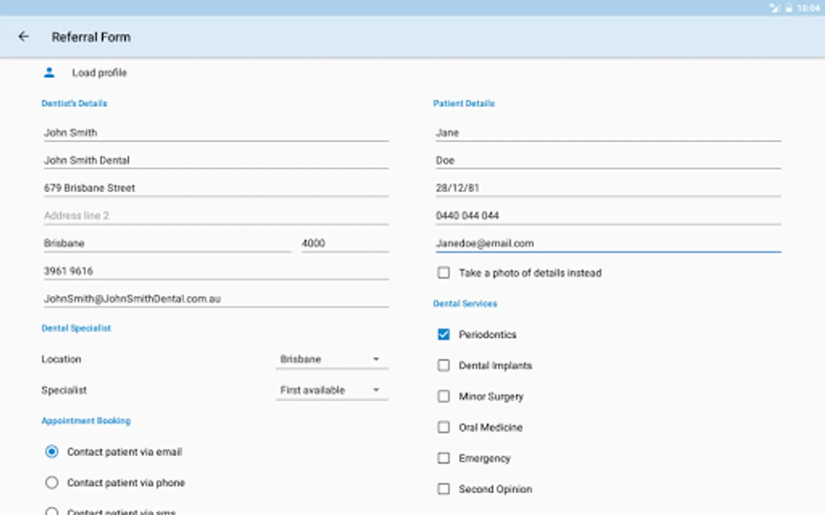Edit the dentist name John Smith field
Viewport: 825px width, 515px height.
point(215,133)
